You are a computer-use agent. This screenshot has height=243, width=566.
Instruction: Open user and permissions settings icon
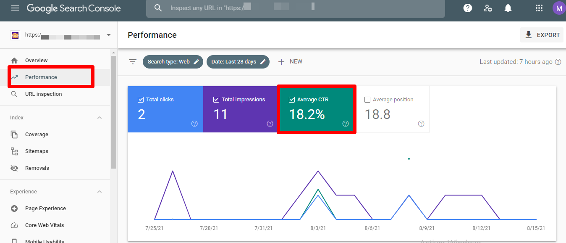(487, 8)
